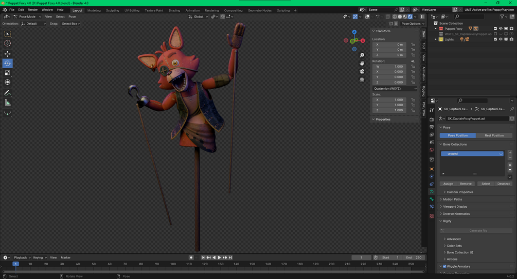Switch to the Shading workspace tab

pyautogui.click(x=174, y=11)
